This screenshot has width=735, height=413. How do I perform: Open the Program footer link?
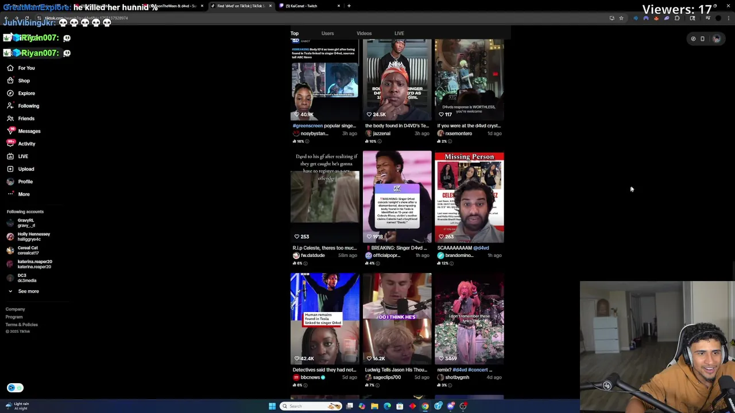14,317
